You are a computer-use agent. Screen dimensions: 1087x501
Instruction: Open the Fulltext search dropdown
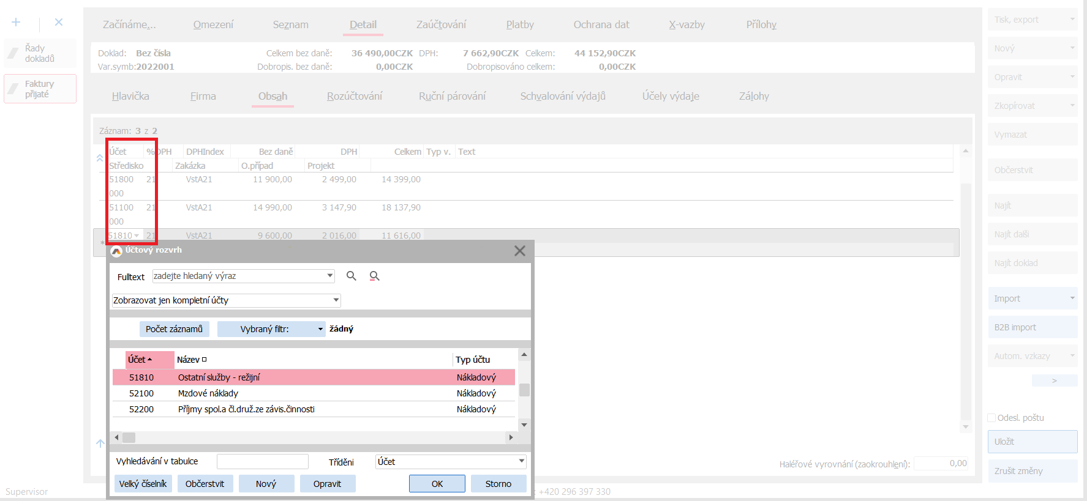330,276
